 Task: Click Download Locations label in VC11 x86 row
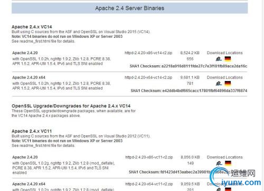(x=224, y=157)
